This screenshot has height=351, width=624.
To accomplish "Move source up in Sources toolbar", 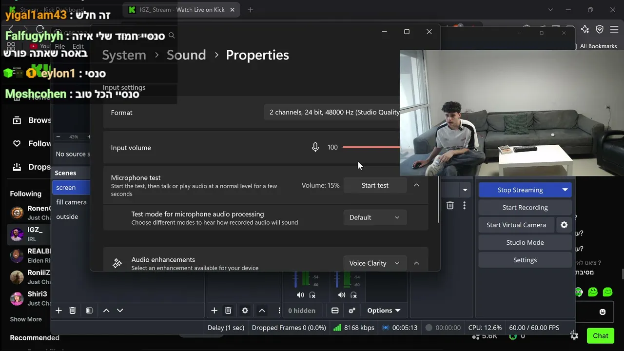I will (x=262, y=311).
